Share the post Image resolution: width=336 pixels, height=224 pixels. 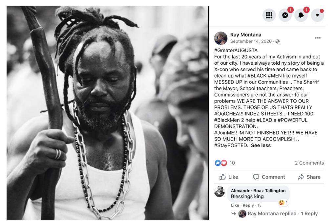pos(309,177)
